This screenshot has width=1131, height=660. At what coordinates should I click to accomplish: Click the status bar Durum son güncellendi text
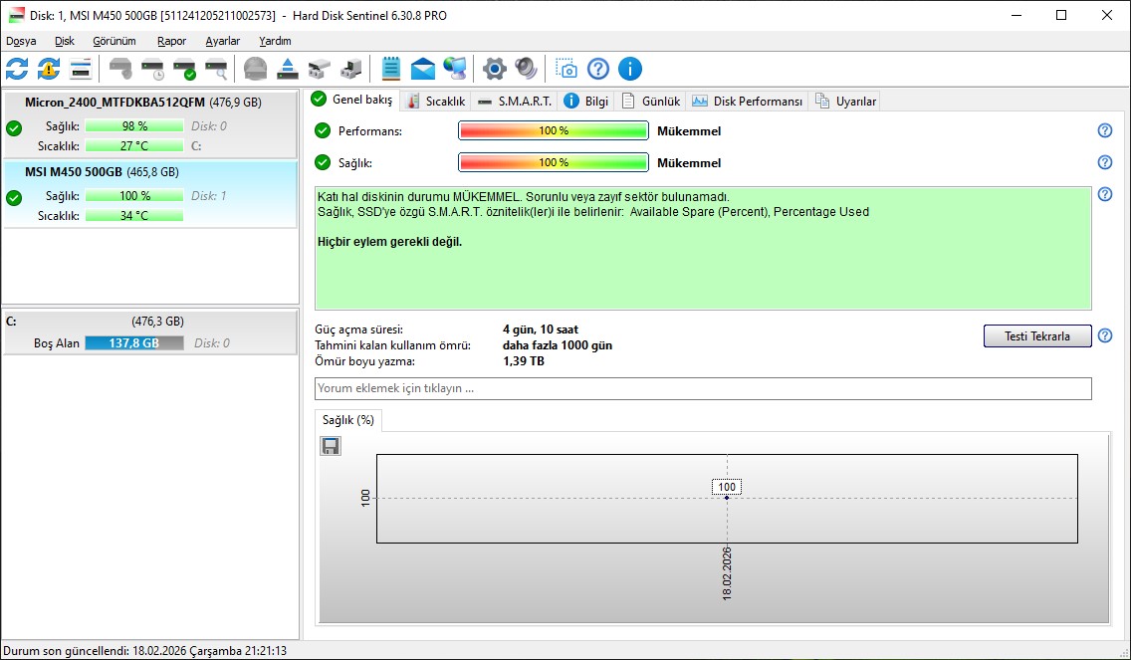[x=145, y=651]
